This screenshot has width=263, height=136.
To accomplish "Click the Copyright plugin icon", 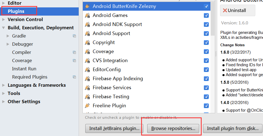I will pos(87,42).
